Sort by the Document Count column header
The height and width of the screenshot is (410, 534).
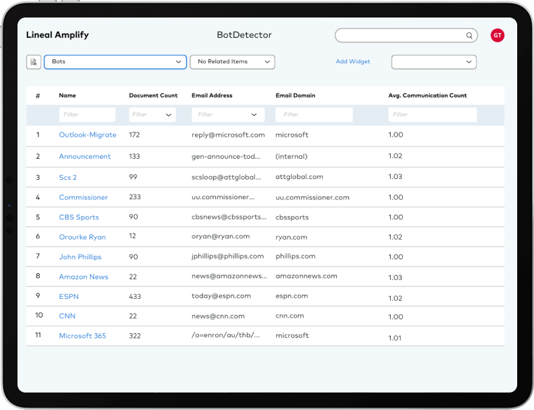[x=153, y=96]
